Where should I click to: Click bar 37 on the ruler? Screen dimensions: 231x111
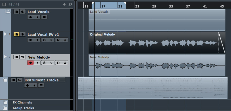(188, 6)
